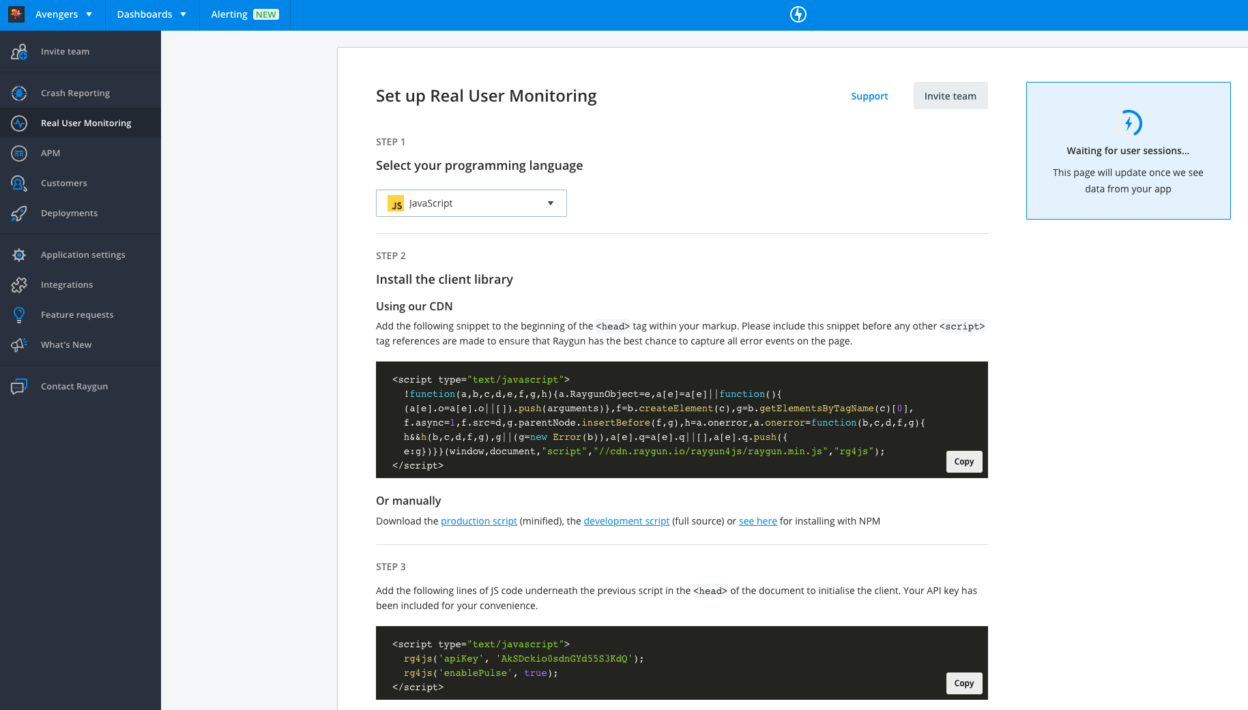The width and height of the screenshot is (1248, 710).
Task: Click the Integrations puzzle piece icon
Action: (19, 285)
